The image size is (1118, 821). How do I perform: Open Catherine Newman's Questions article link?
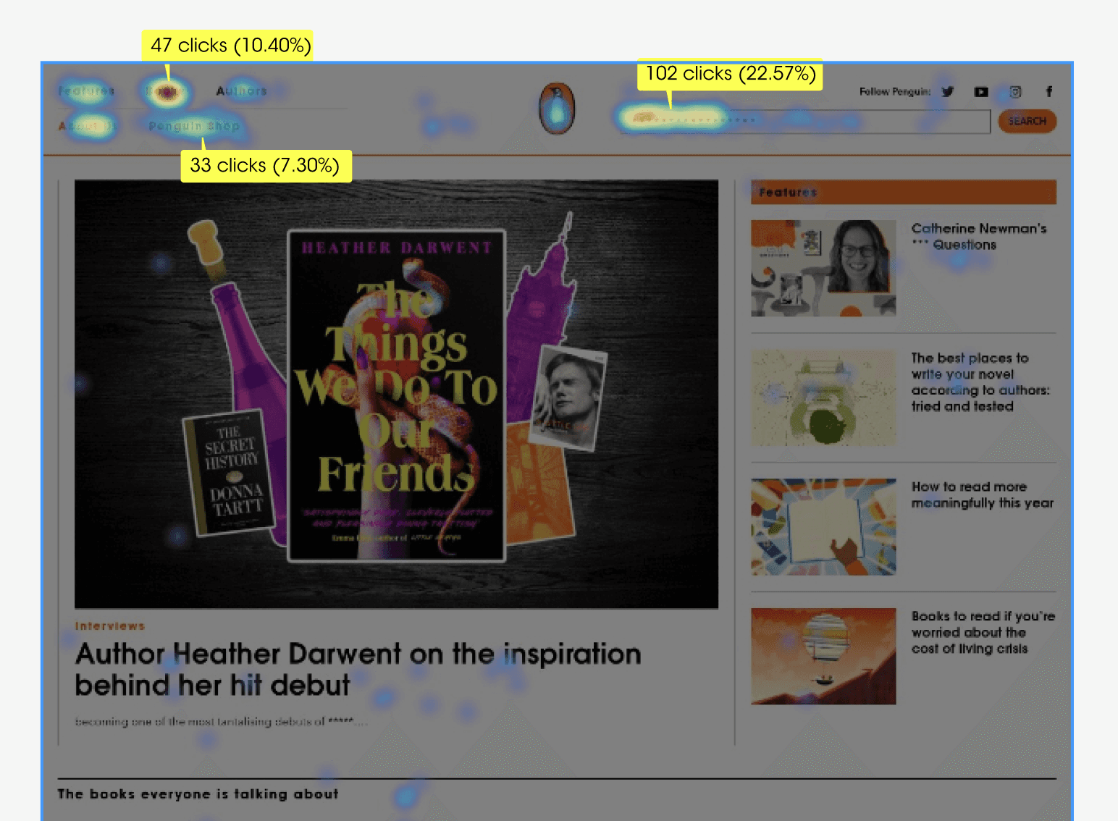pos(979,237)
